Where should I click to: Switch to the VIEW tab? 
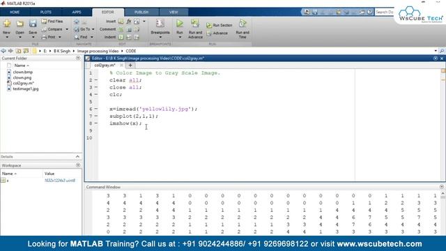174,13
